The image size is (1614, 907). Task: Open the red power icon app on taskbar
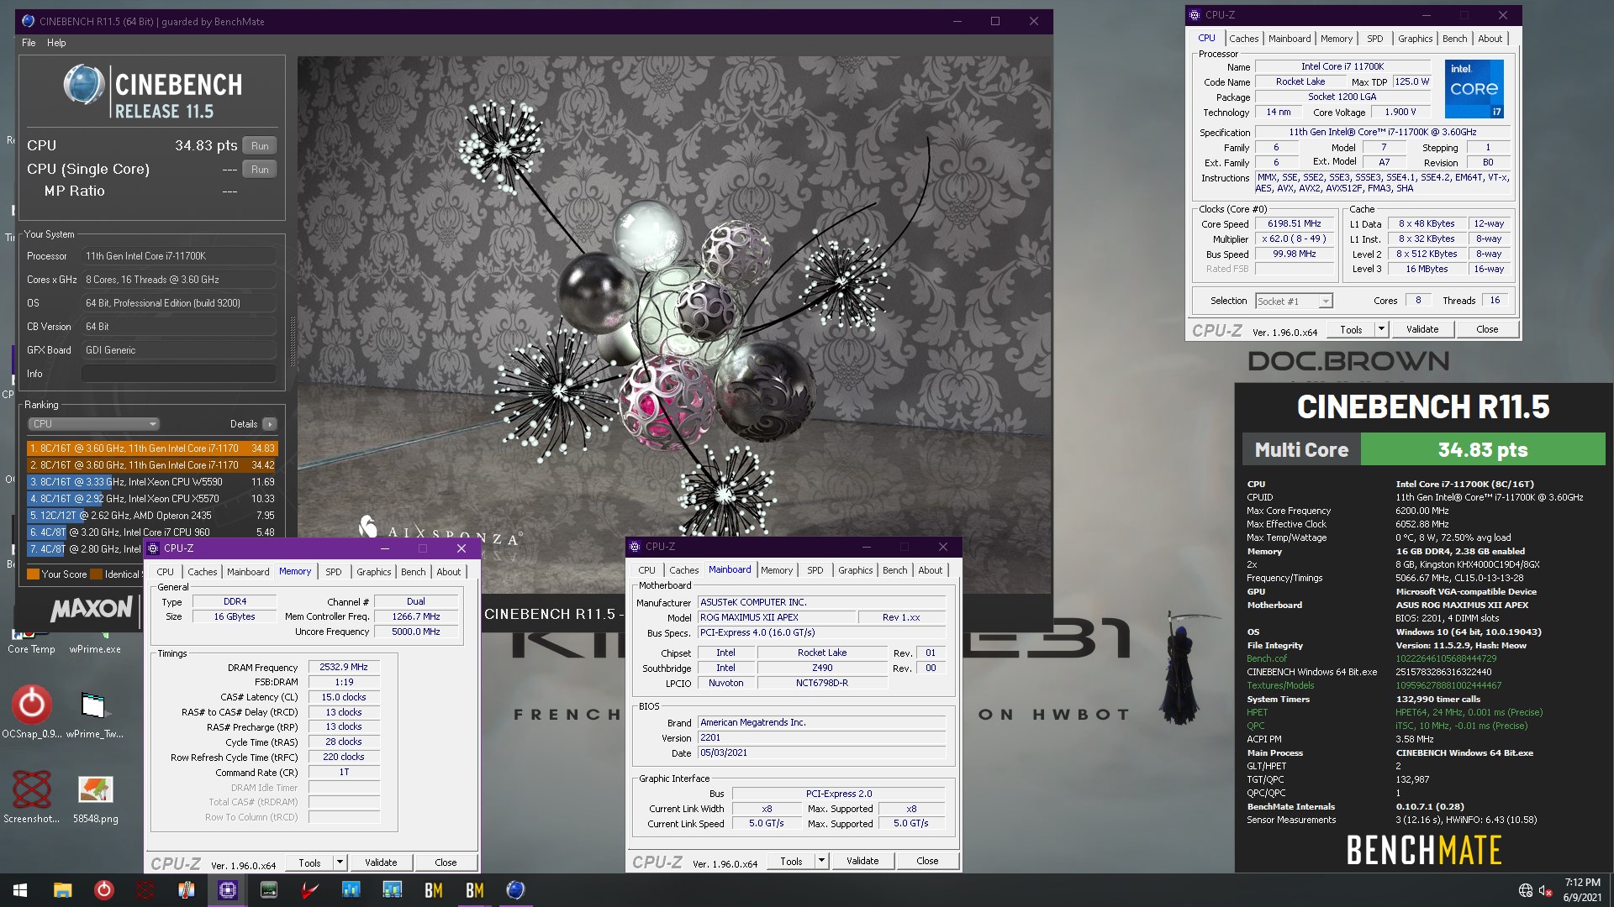pos(103,890)
